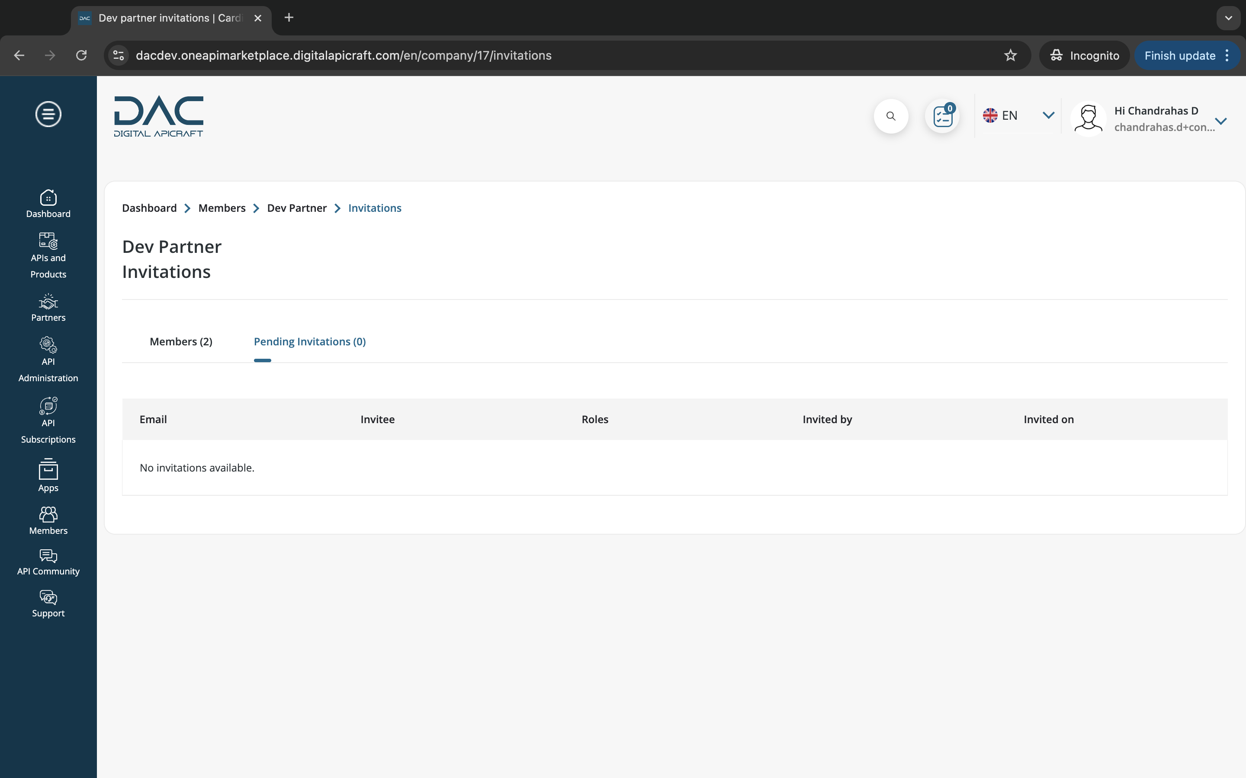Click on Members breadcrumb link

click(222, 207)
